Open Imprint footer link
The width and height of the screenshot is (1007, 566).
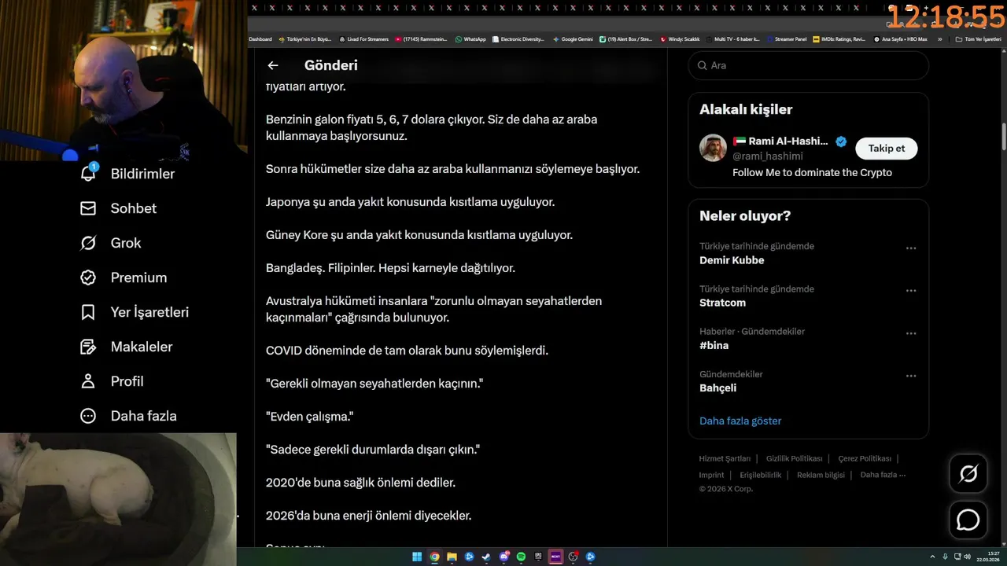(x=711, y=475)
